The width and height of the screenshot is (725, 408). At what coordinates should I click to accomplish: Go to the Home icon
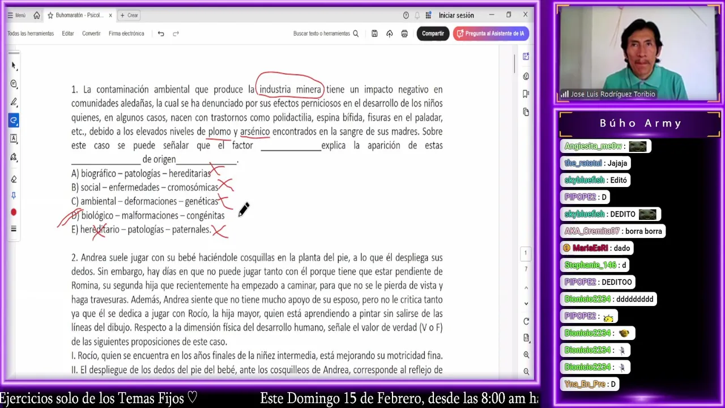coord(37,15)
